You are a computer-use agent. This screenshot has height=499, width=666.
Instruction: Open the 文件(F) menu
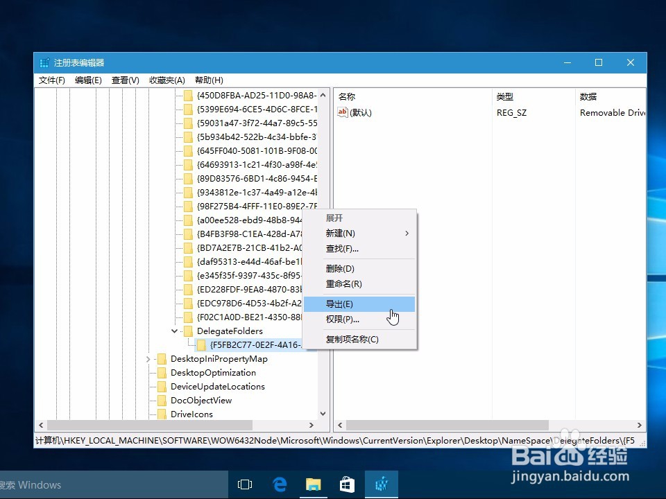[x=52, y=80]
